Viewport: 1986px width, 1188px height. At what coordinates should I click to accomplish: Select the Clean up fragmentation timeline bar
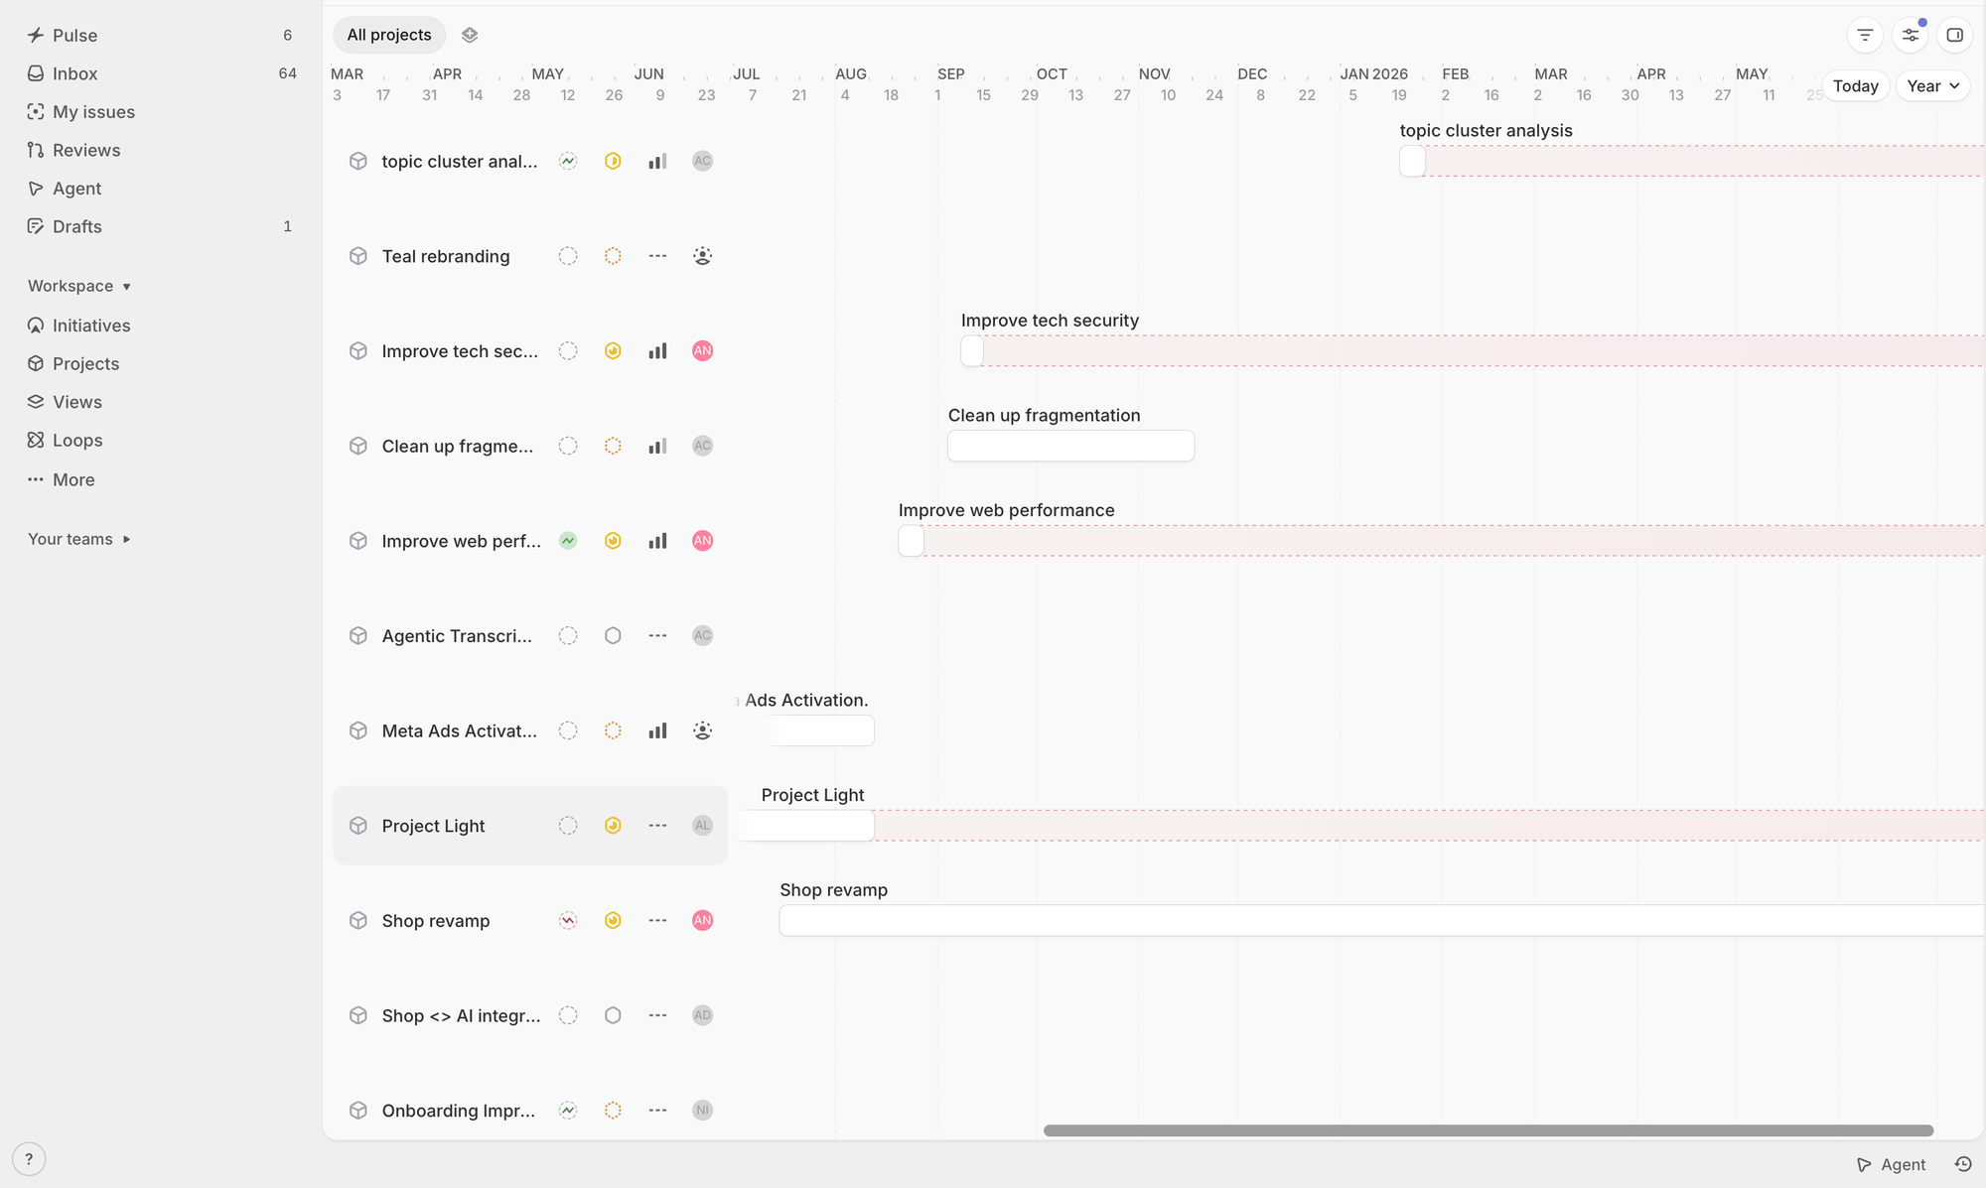coord(1070,447)
